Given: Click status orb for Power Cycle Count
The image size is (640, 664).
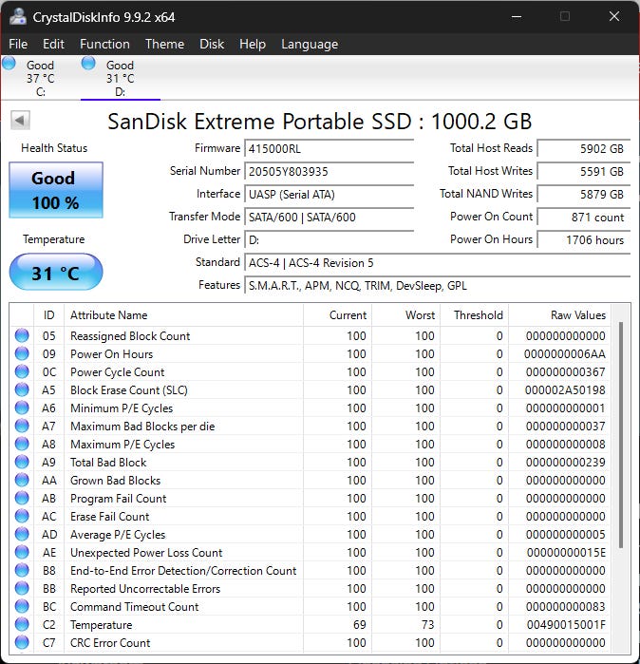Looking at the screenshot, I should [22, 371].
